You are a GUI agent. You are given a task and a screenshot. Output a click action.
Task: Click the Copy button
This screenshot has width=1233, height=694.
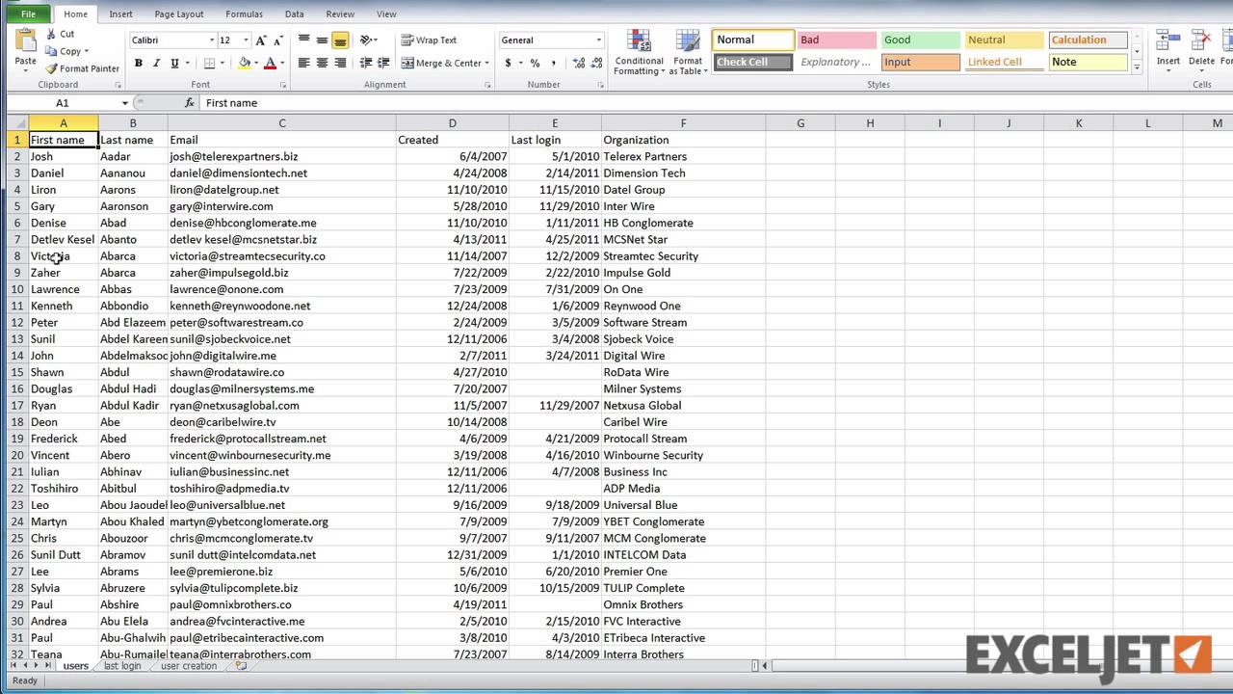(x=66, y=51)
